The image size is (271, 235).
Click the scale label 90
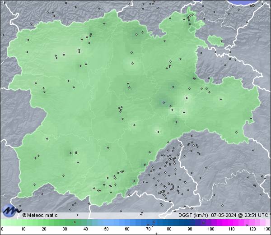[190, 229]
